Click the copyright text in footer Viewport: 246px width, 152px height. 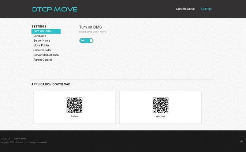click(x=23, y=142)
